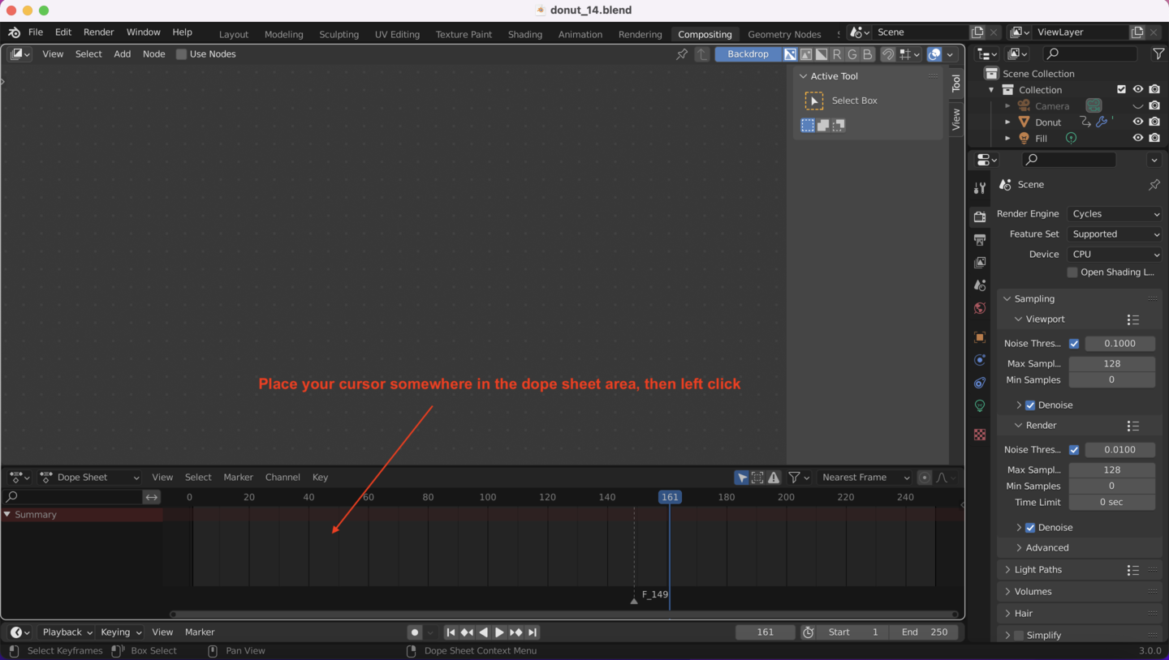This screenshot has height=660, width=1169.
Task: Open the World properties tab icon
Action: [980, 308]
